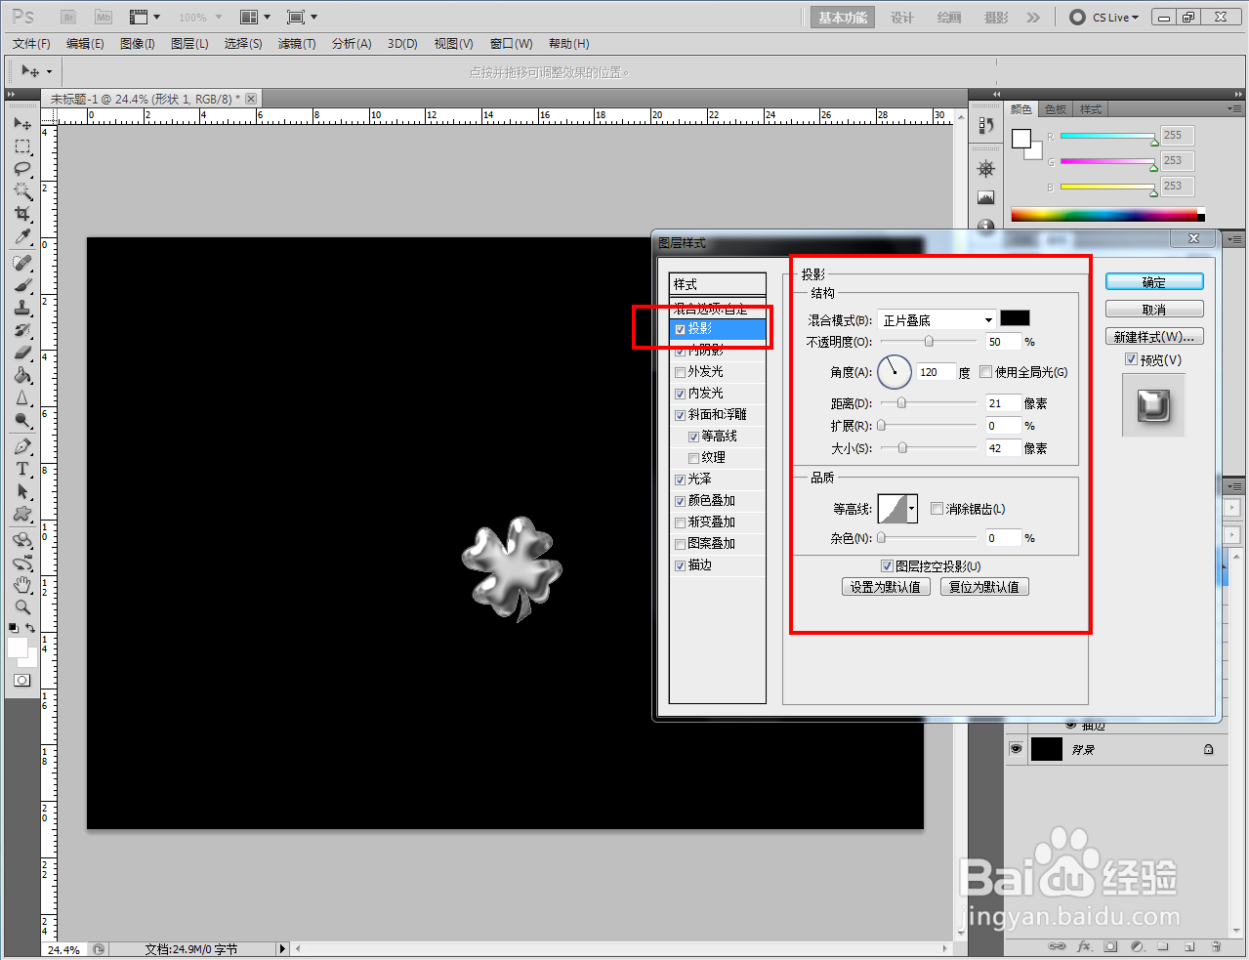Click the 取消 (Cancel) button

[x=1154, y=309]
